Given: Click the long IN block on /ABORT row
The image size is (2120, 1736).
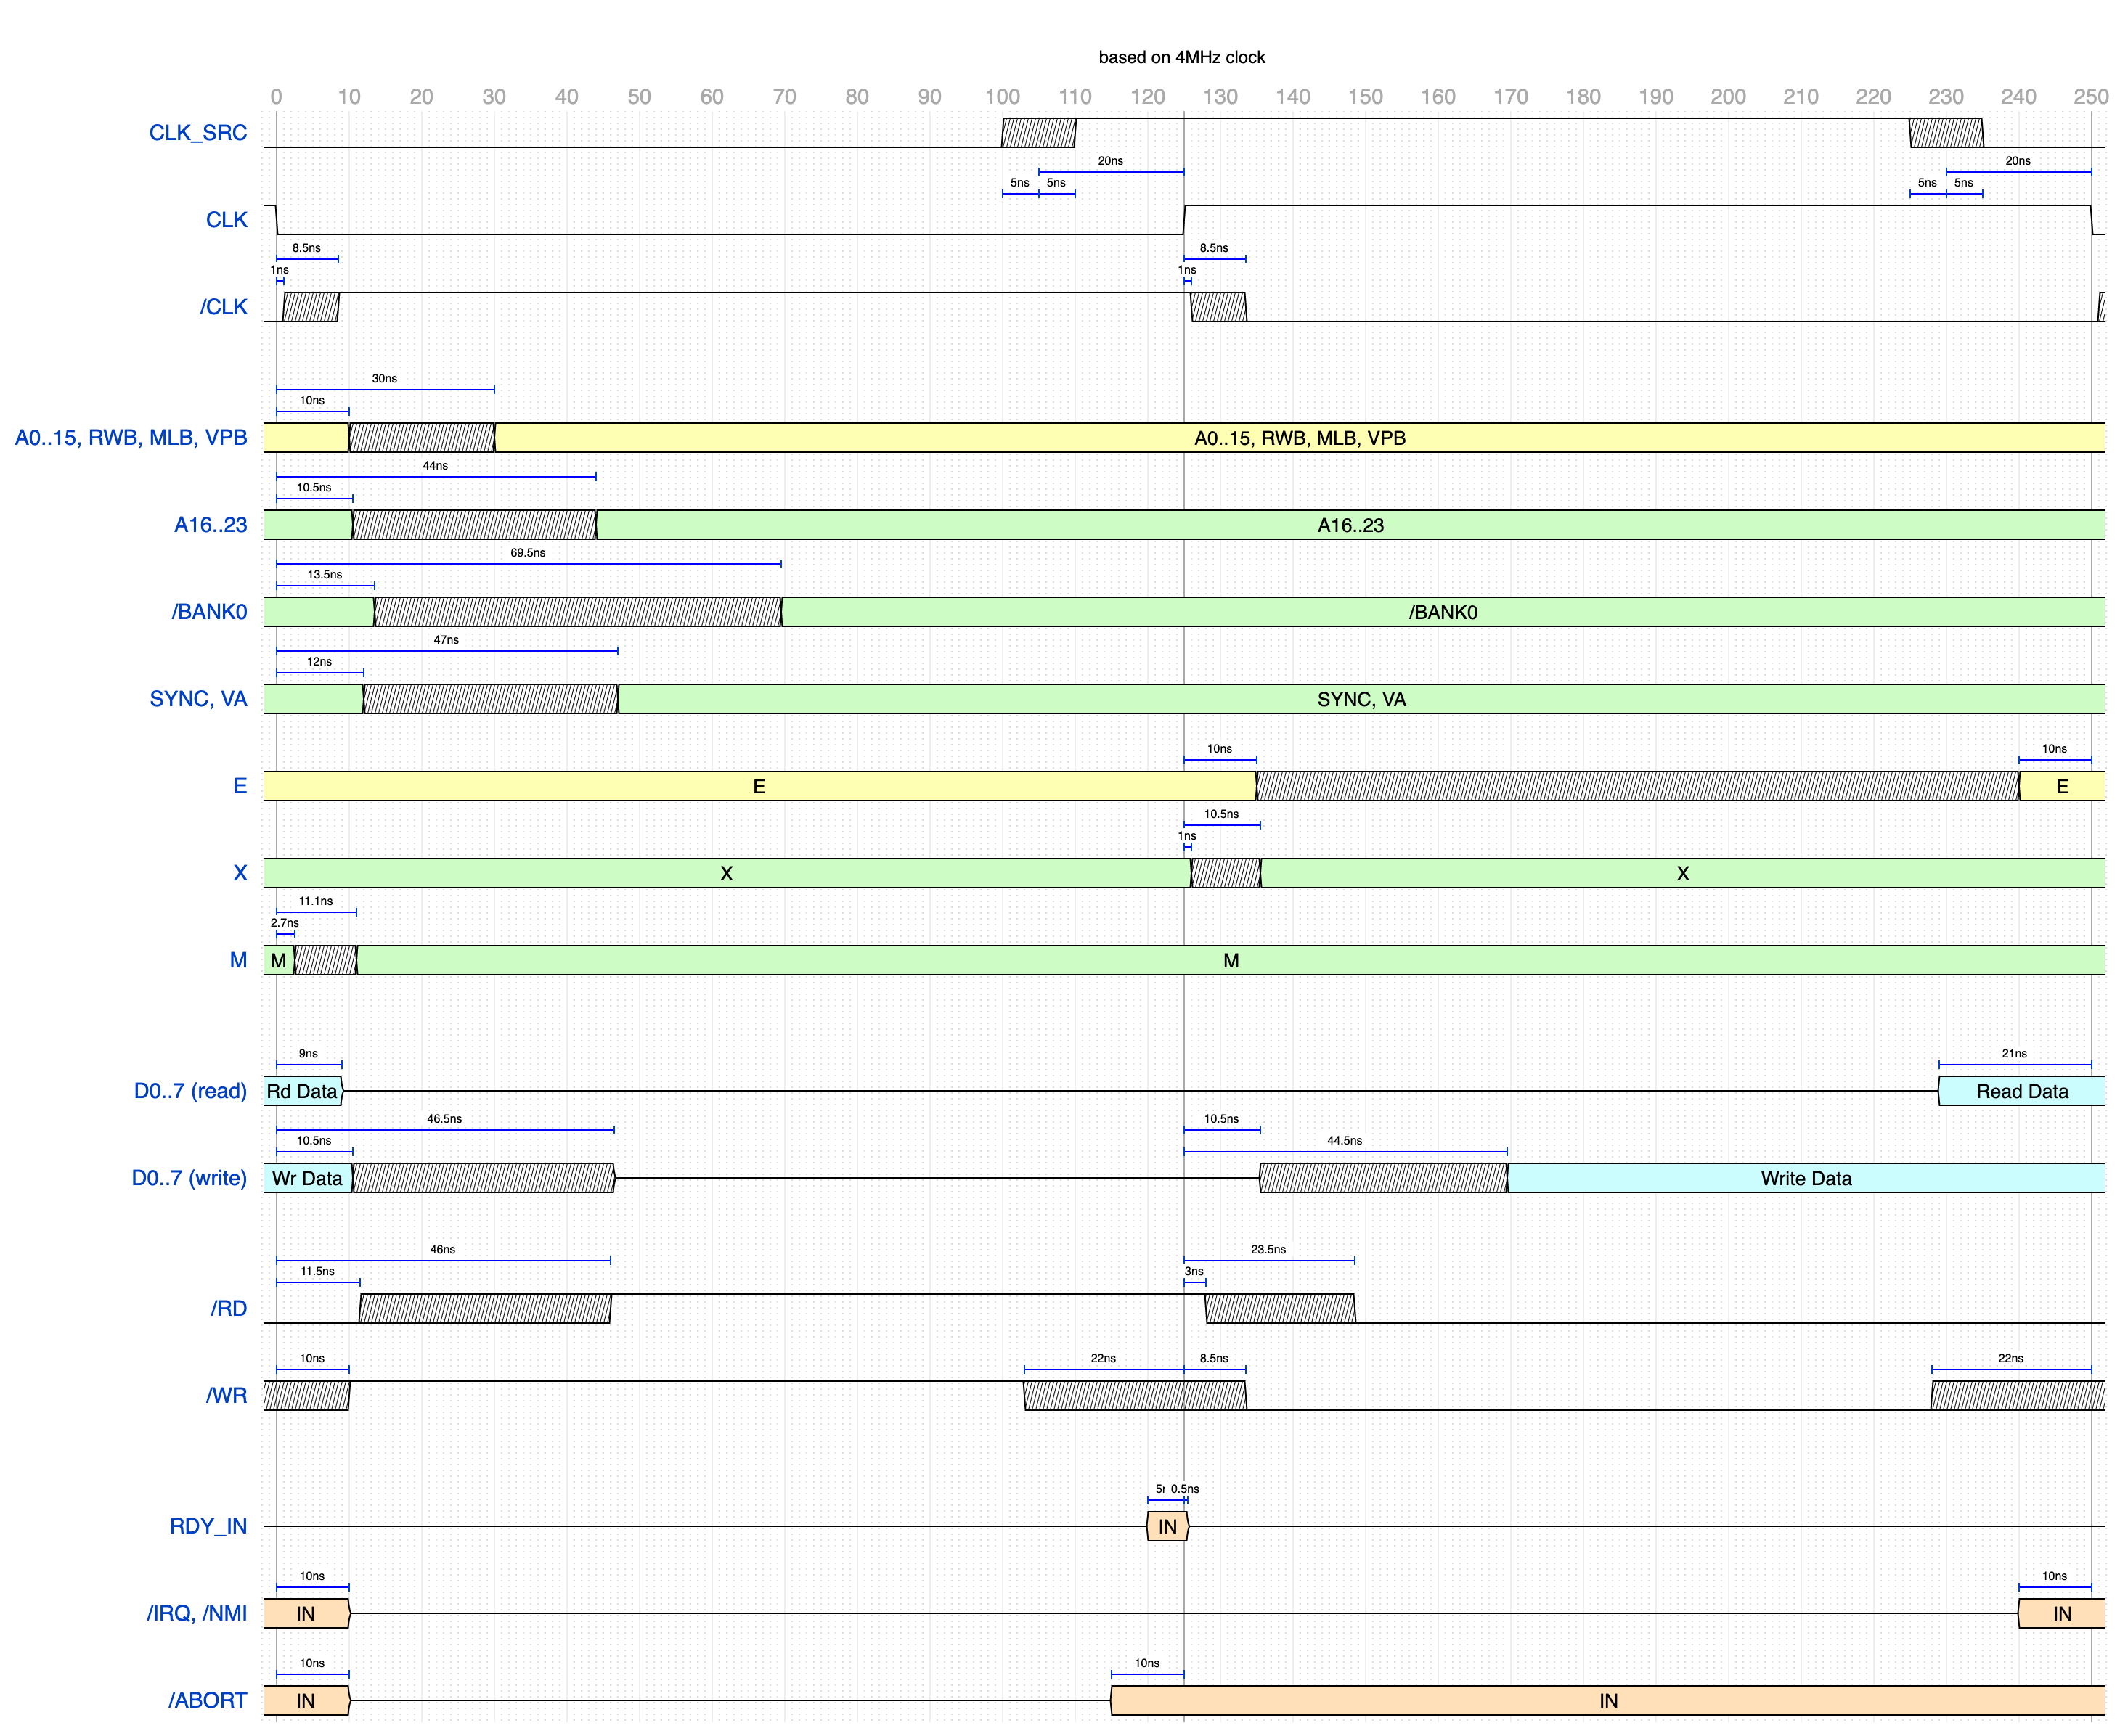Looking at the screenshot, I should coord(1607,1700).
